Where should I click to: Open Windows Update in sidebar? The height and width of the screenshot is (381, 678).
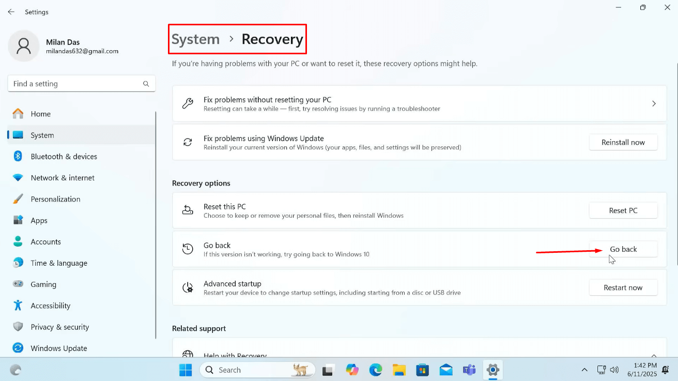point(58,348)
